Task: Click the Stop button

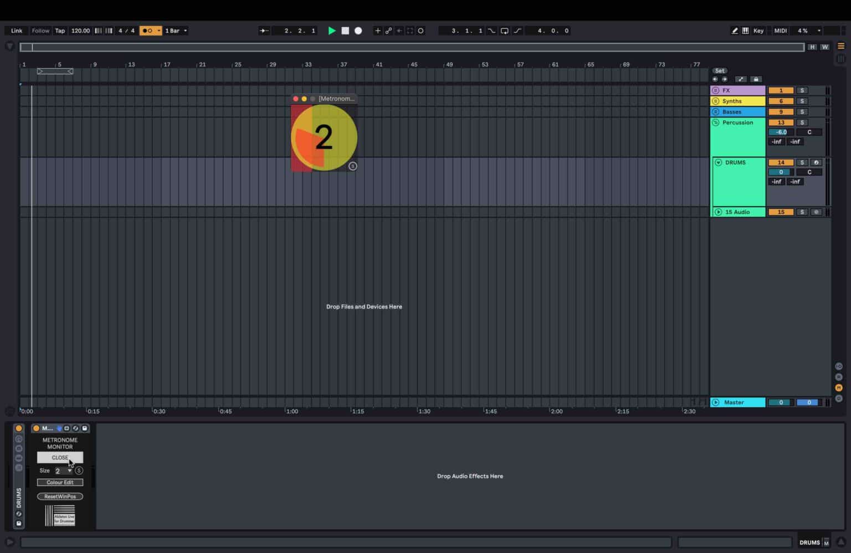Action: (x=345, y=30)
